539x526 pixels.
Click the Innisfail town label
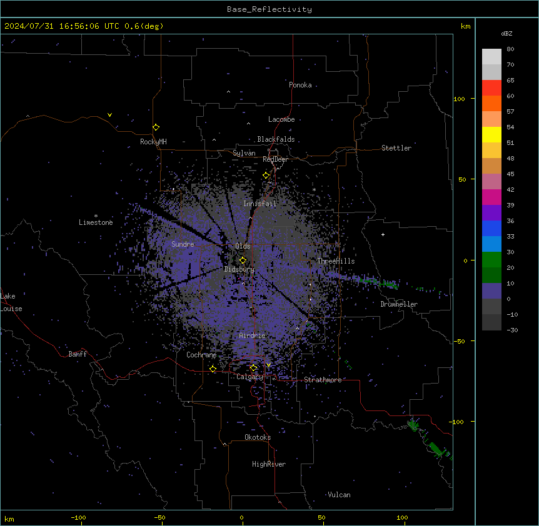pyautogui.click(x=260, y=204)
